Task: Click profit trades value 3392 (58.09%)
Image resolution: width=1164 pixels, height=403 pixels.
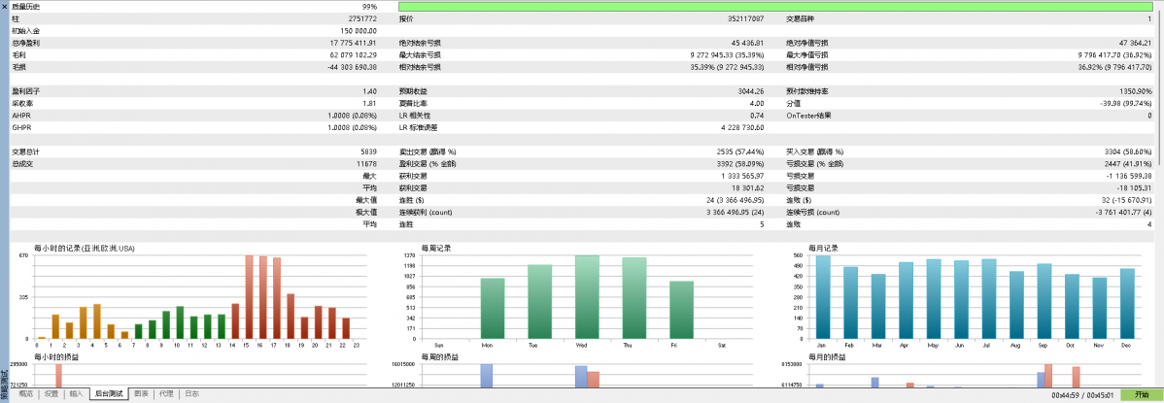Action: click(740, 164)
